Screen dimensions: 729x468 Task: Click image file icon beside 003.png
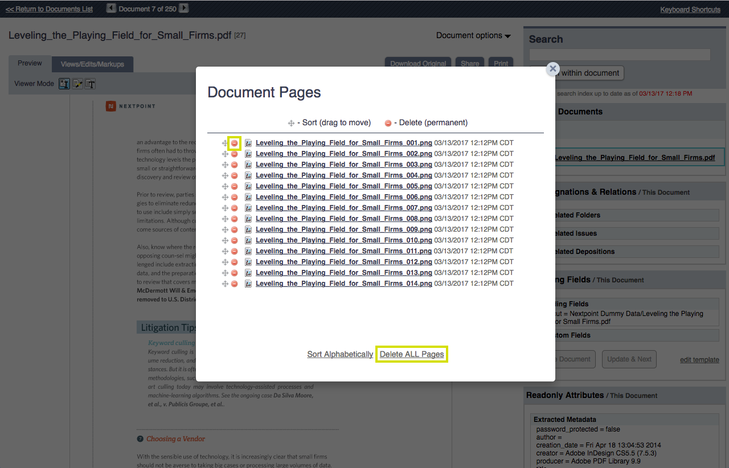coord(248,165)
